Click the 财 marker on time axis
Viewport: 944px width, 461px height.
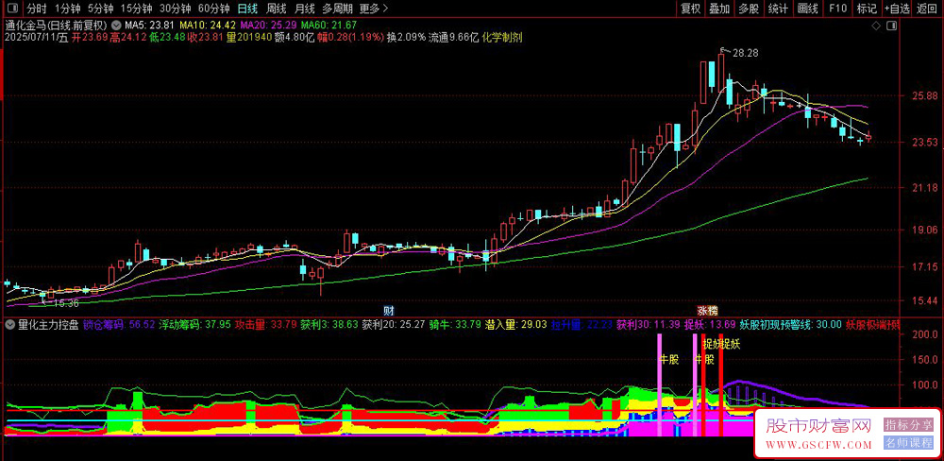(389, 311)
